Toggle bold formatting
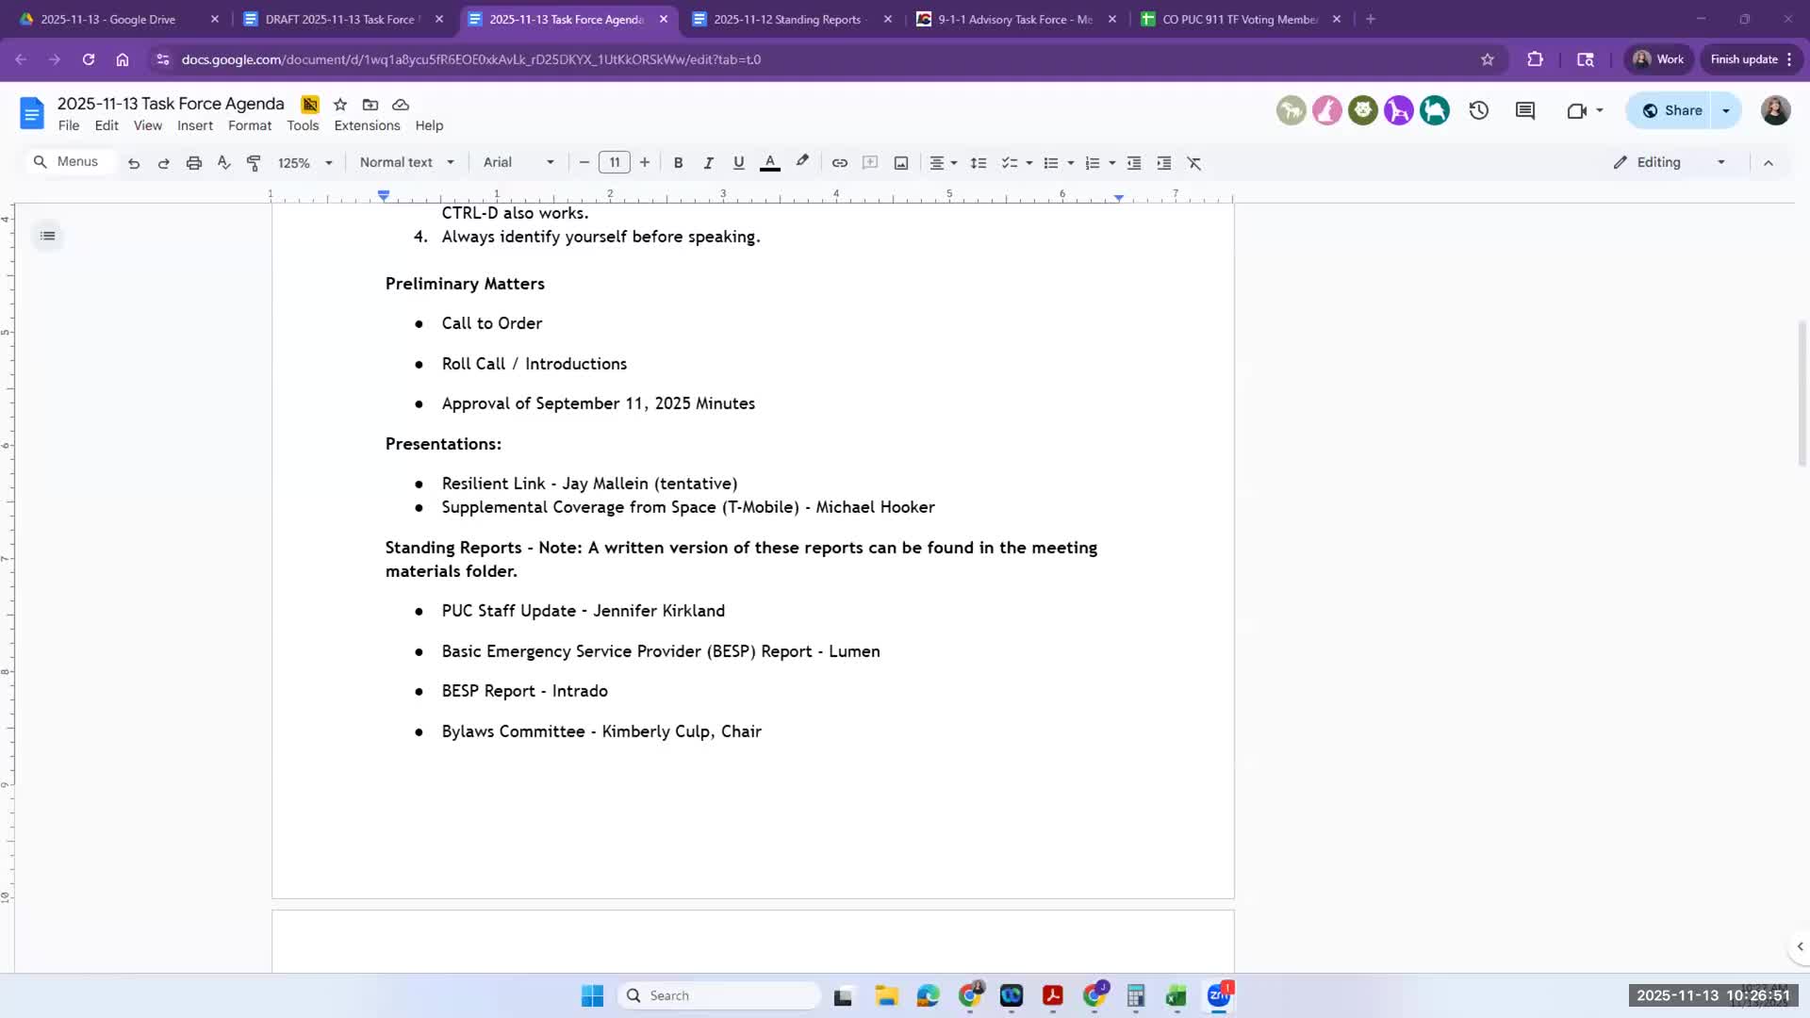Screen dimensions: 1810x1018 (x=678, y=163)
